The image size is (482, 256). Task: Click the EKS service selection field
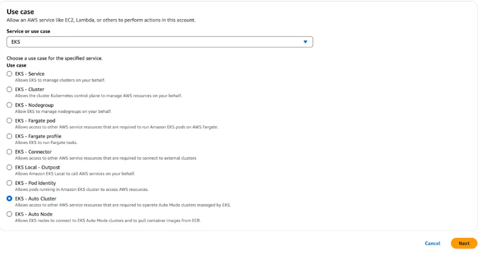(160, 42)
